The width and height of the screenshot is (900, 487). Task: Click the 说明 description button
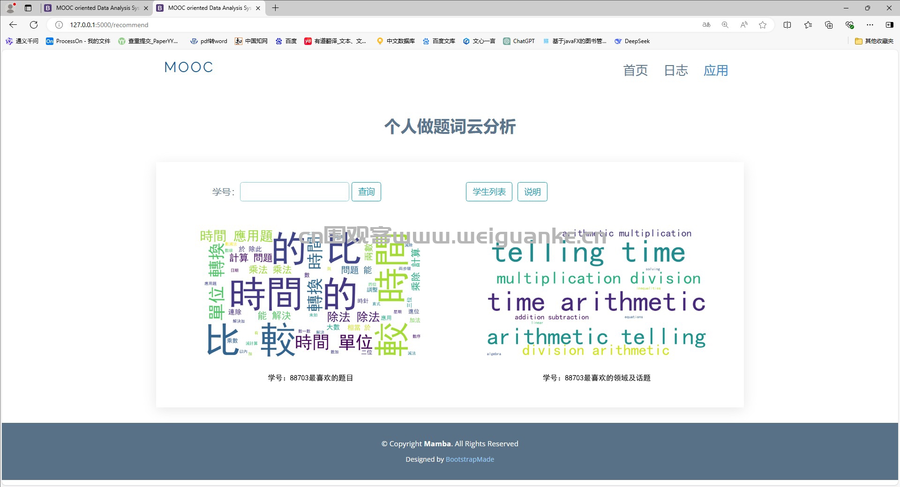(532, 192)
